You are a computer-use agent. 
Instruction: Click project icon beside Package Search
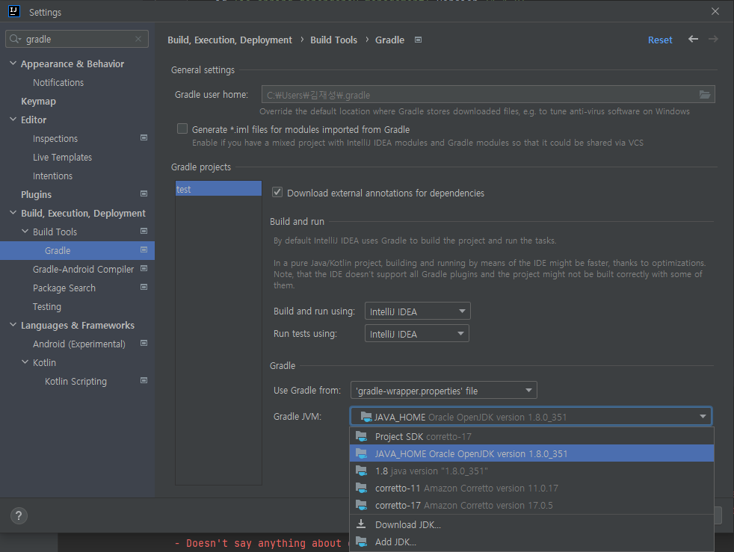[x=144, y=288]
